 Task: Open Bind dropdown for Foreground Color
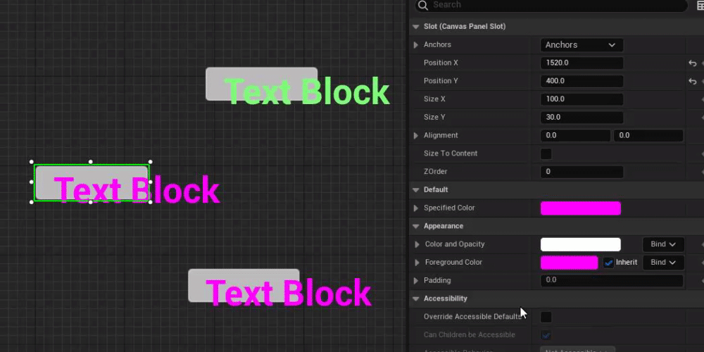[663, 263]
